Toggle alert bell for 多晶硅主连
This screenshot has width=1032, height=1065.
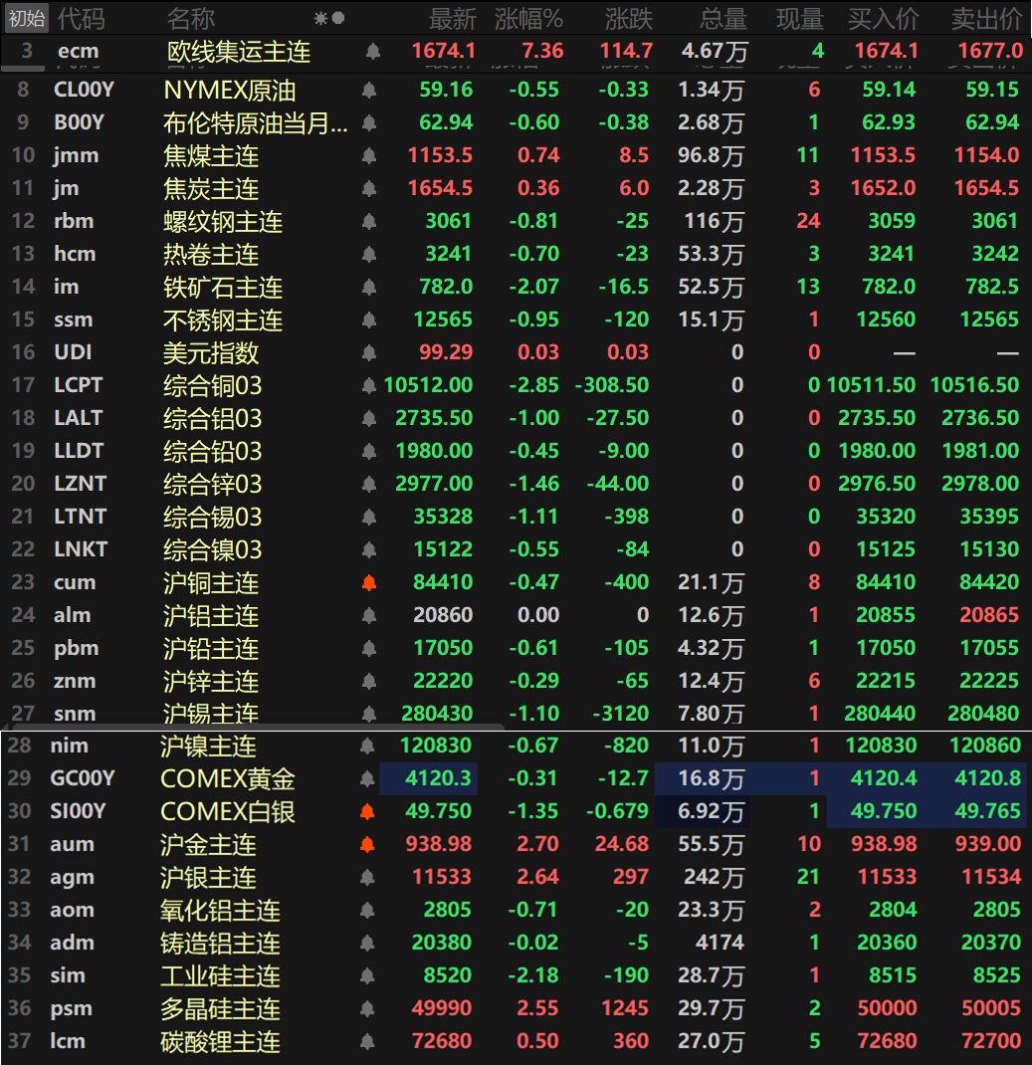(367, 1008)
